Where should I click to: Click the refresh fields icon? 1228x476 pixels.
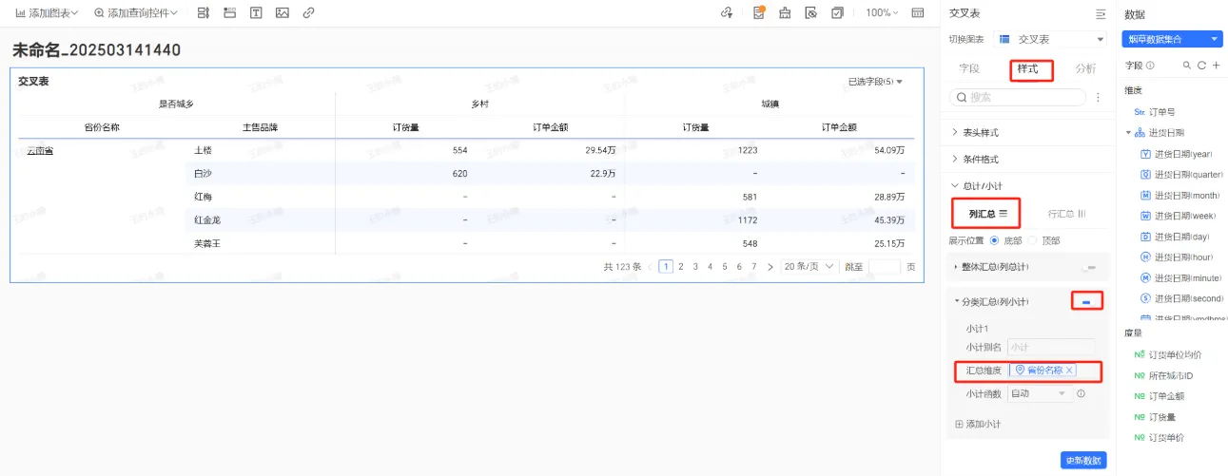pos(1201,66)
